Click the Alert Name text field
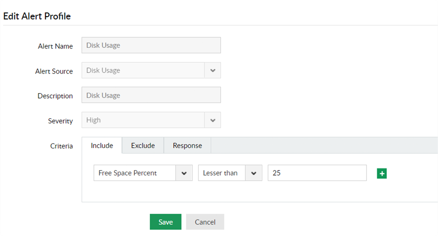This screenshot has height=236, width=438. (x=151, y=45)
